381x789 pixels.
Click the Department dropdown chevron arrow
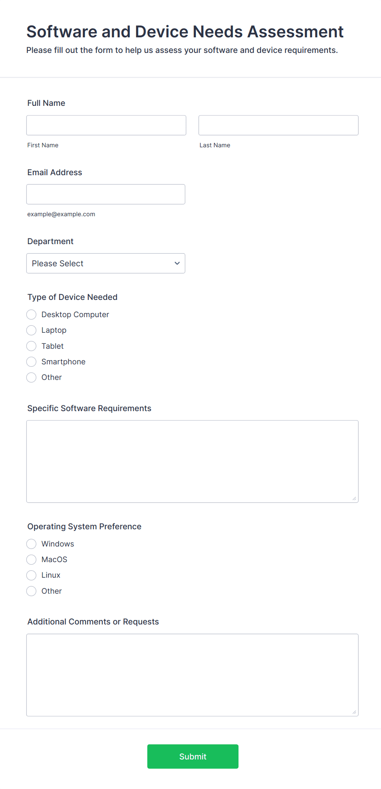[177, 263]
